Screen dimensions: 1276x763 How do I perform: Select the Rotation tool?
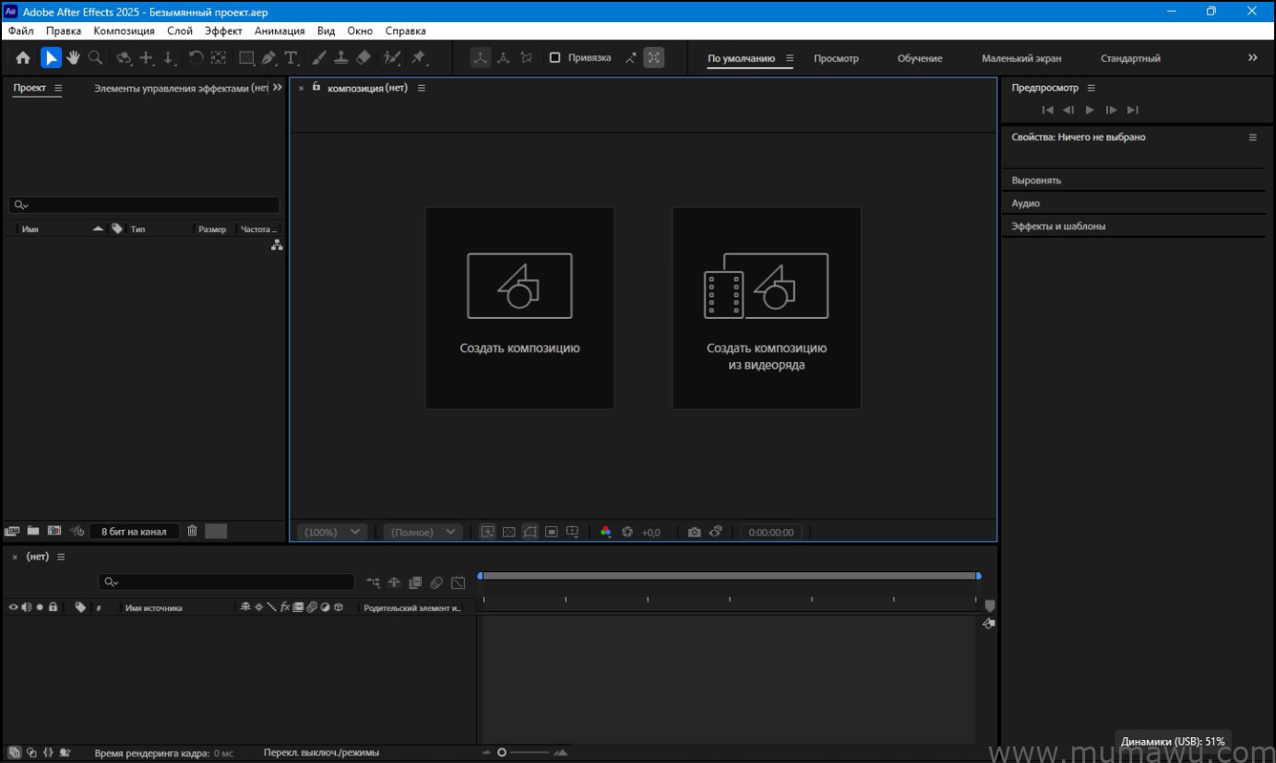pos(197,57)
